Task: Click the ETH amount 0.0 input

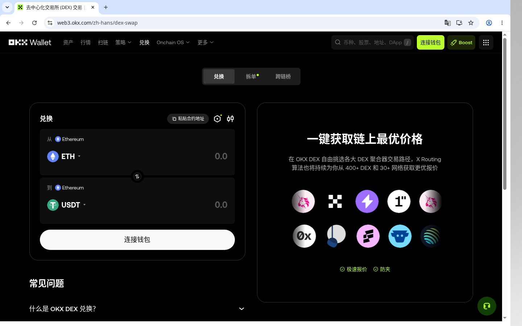Action: (221, 156)
